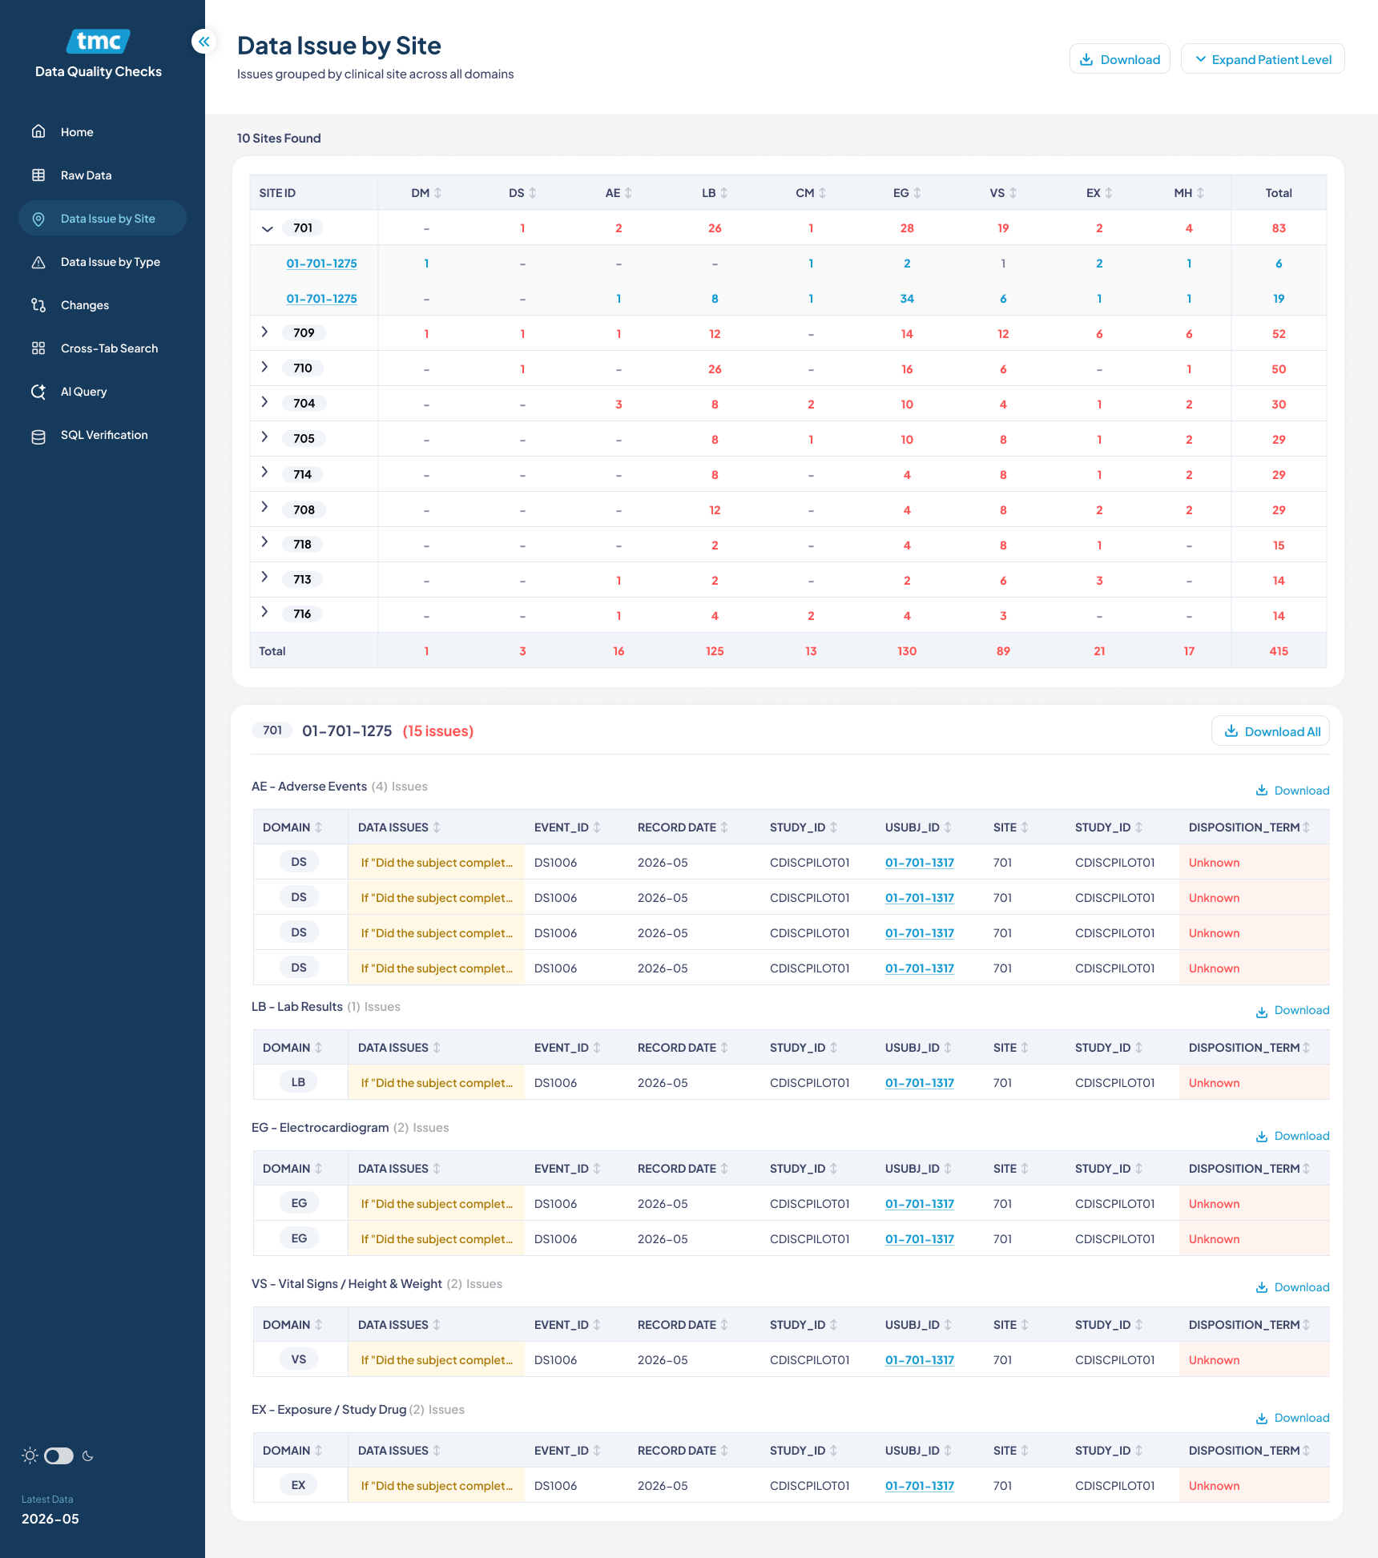Download Electrocardiogram issues
This screenshot has width=1378, height=1558.
[x=1292, y=1137]
